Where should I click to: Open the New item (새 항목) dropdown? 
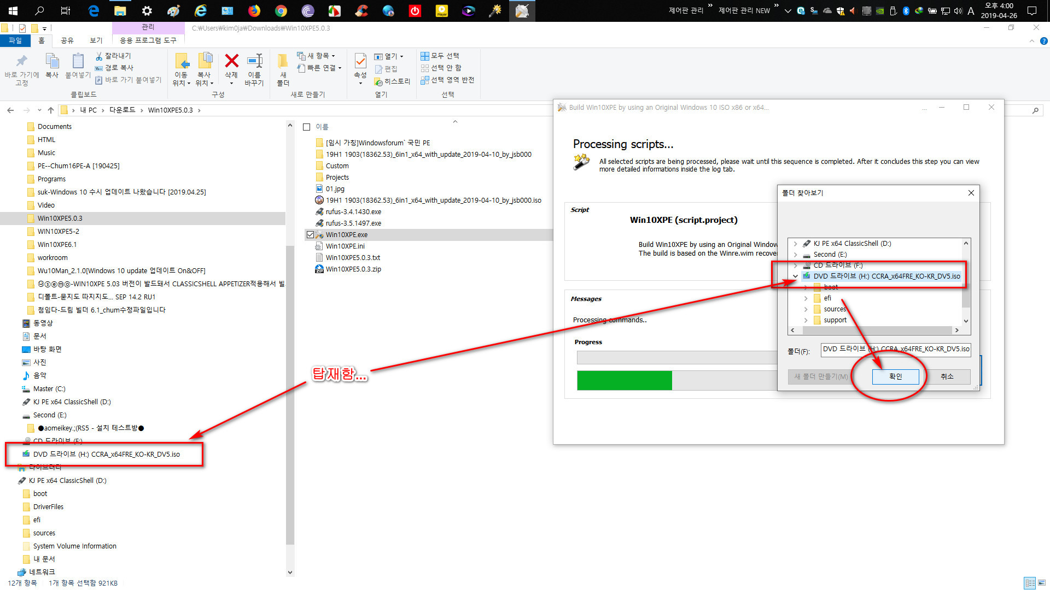point(316,56)
